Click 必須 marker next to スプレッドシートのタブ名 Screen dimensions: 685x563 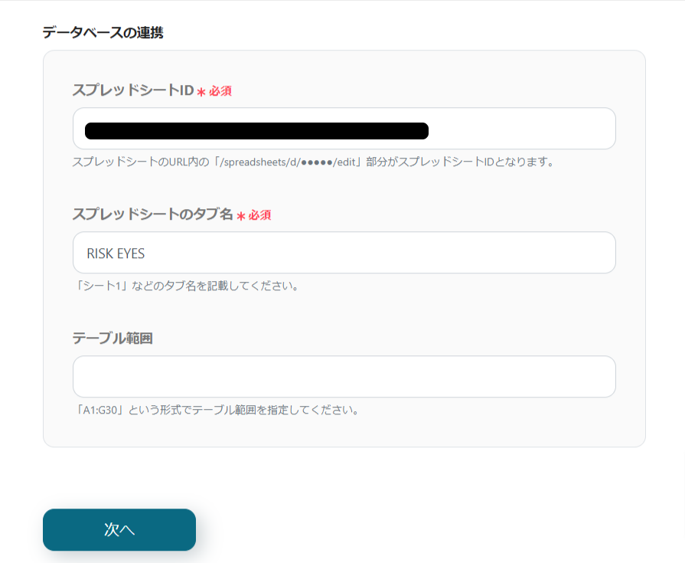pyautogui.click(x=259, y=215)
